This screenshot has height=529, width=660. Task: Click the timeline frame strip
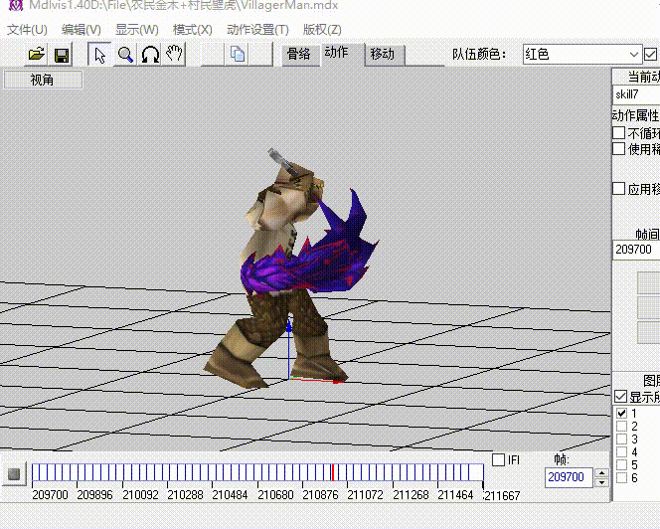click(257, 472)
